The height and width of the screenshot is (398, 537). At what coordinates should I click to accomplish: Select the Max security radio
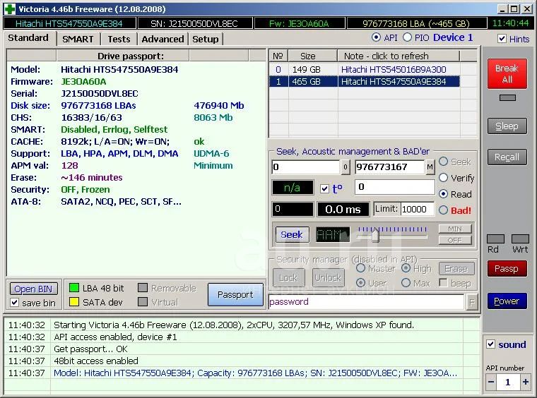[406, 283]
